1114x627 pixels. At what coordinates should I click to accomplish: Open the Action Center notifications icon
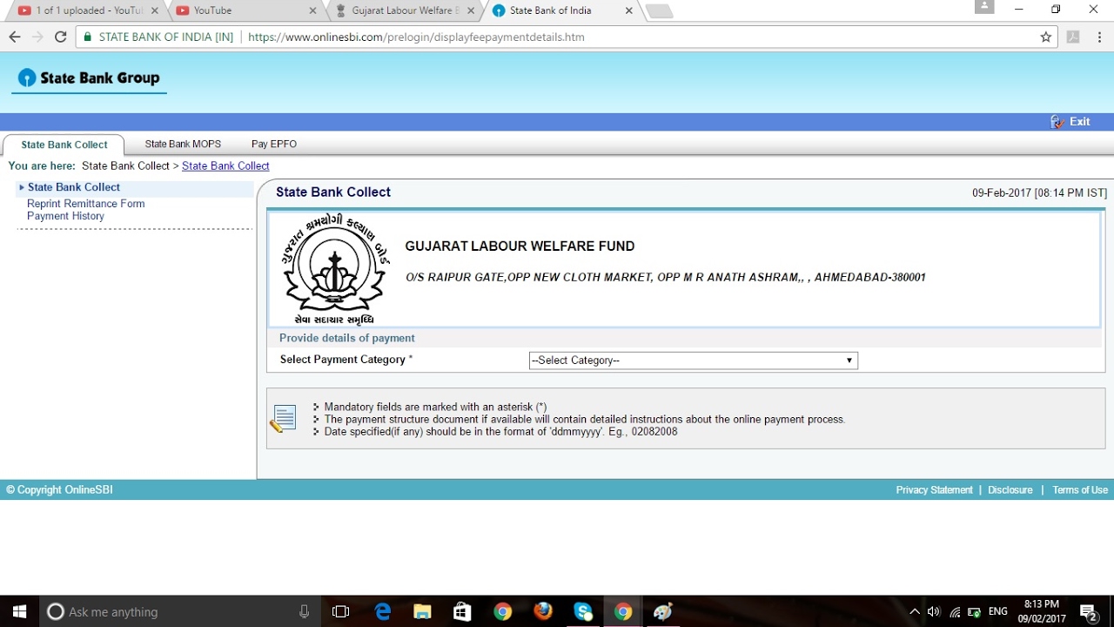1088,611
